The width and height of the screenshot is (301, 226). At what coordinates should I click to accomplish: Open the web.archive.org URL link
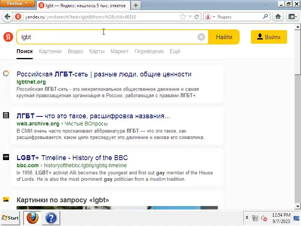38,124
